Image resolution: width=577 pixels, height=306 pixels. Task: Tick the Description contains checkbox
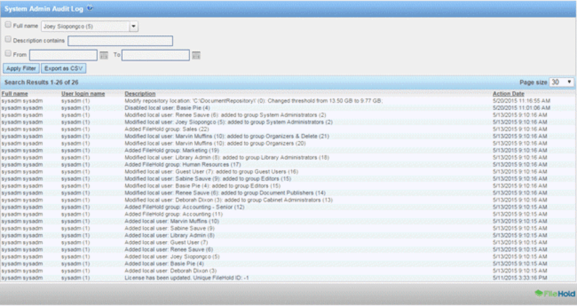click(x=8, y=40)
